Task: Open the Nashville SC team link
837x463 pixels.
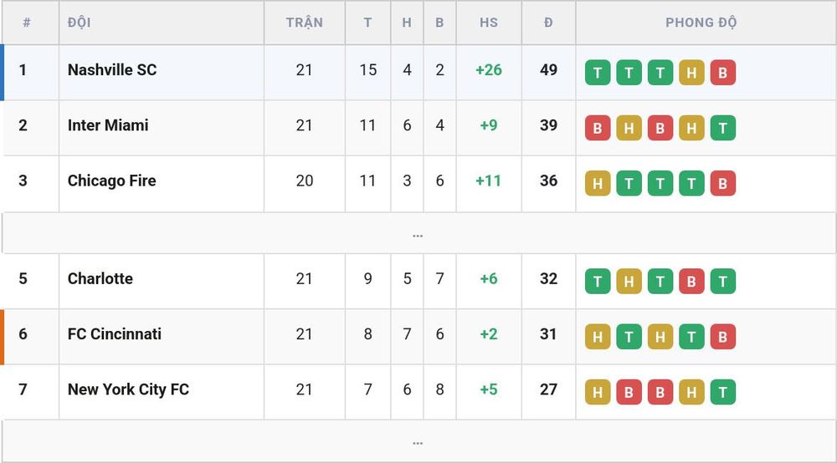Action: (x=112, y=70)
